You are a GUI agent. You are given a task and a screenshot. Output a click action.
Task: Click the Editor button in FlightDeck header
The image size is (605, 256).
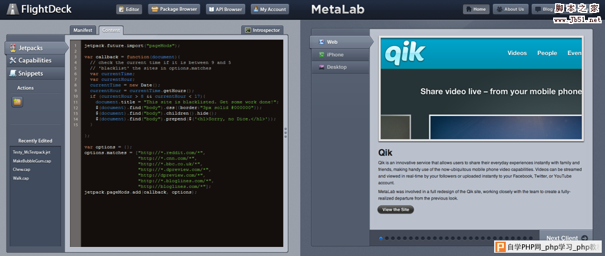[129, 9]
